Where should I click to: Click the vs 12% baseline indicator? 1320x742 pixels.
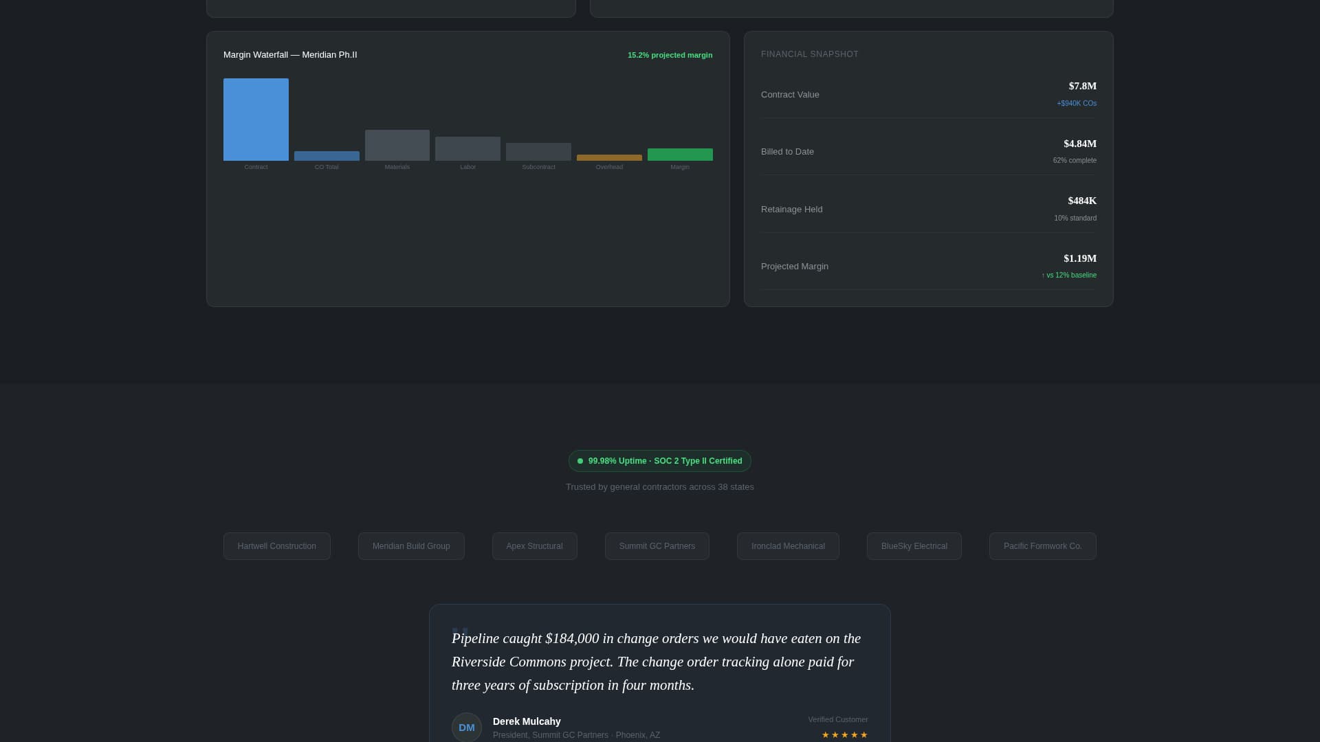[x=1069, y=276]
